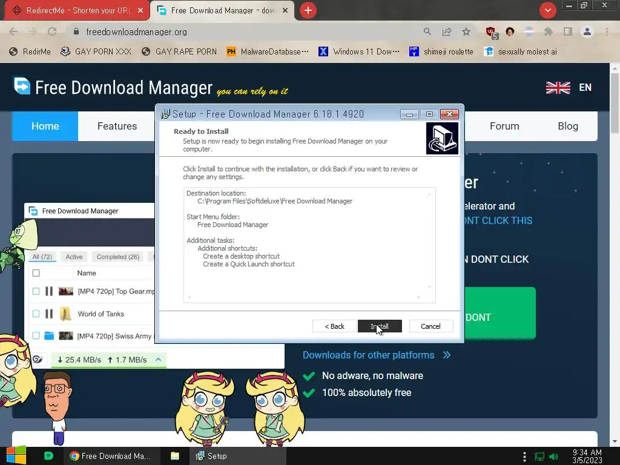The width and height of the screenshot is (620, 465).
Task: Tick the Top Gear download checkbox
Action: (36, 291)
